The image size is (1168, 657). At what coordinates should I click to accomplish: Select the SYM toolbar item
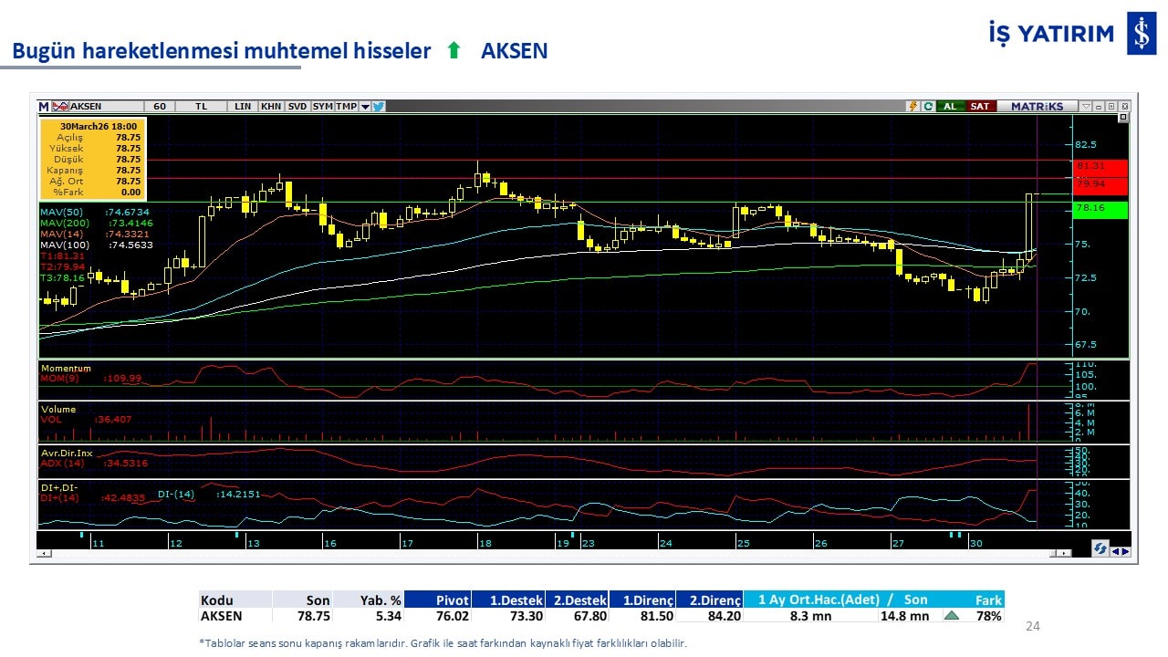pyautogui.click(x=322, y=107)
